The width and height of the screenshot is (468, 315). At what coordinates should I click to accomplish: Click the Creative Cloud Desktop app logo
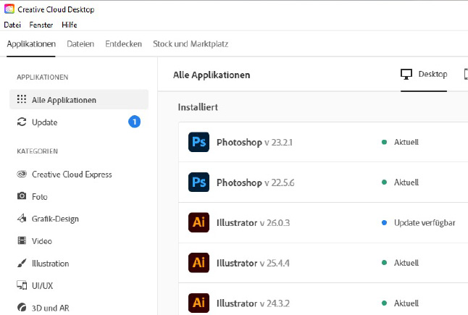coord(9,9)
